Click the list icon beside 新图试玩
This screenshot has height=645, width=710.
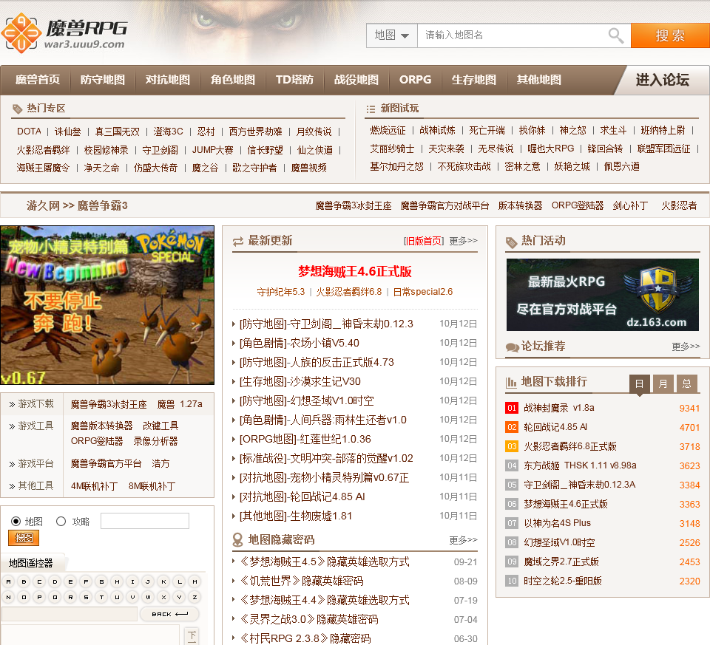point(371,109)
